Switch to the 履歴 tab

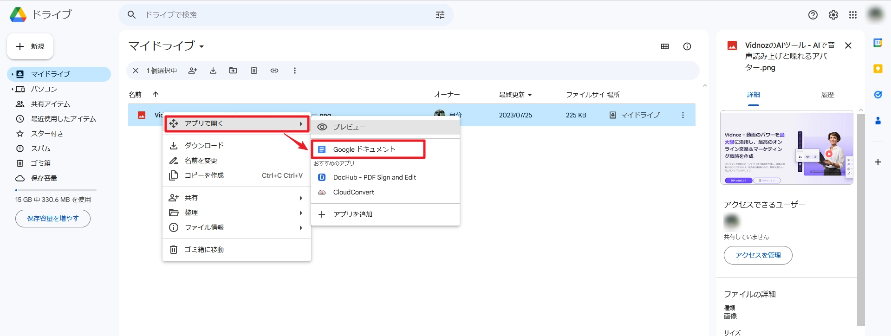click(x=827, y=95)
